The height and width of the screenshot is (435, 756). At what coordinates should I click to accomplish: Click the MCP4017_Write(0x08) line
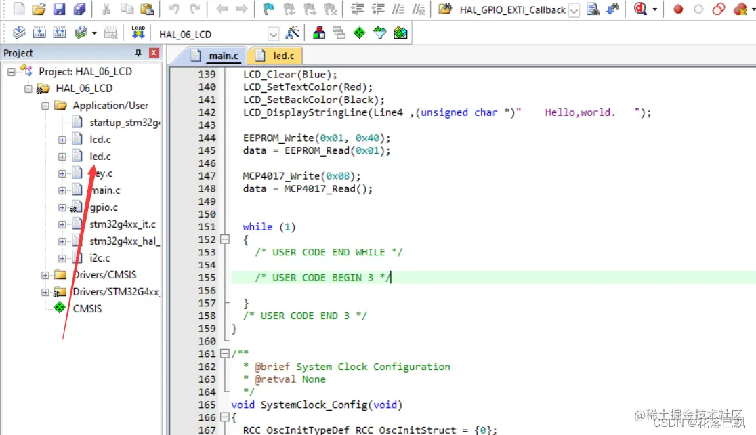point(301,176)
